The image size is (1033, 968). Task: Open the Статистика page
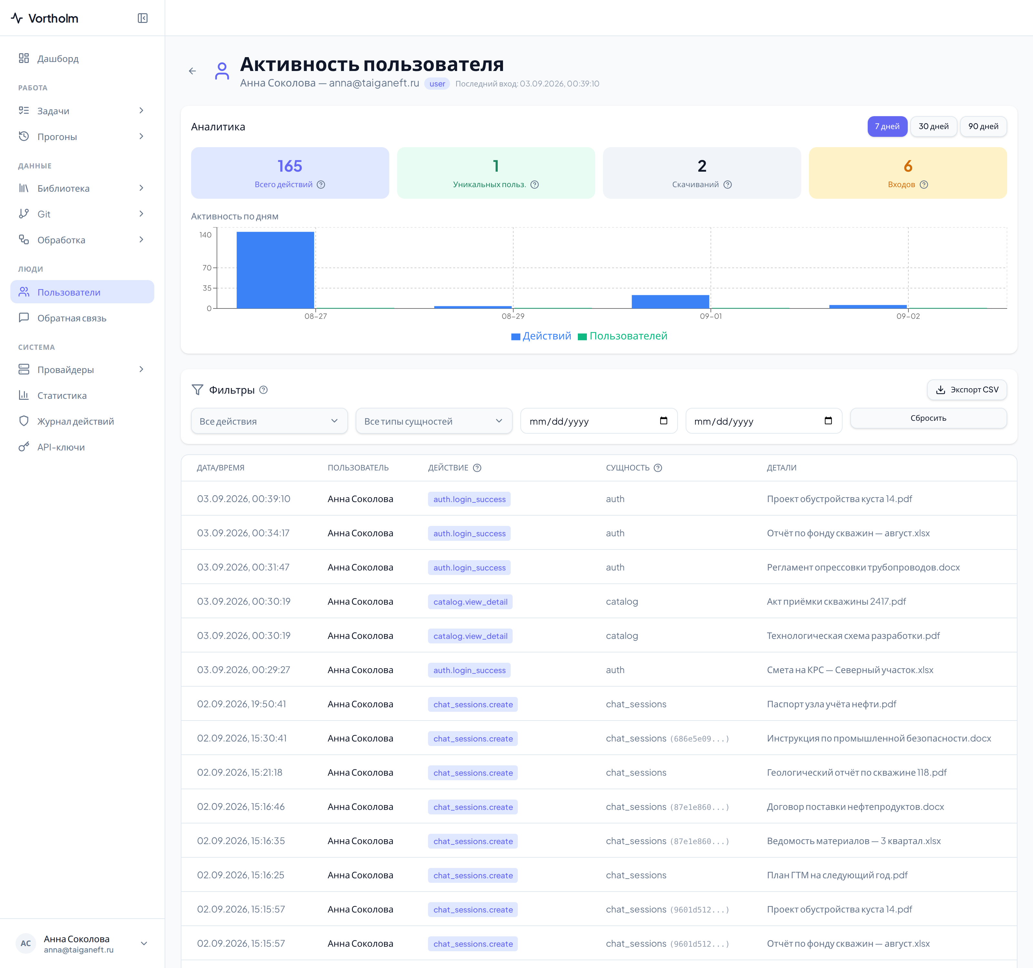(x=82, y=395)
